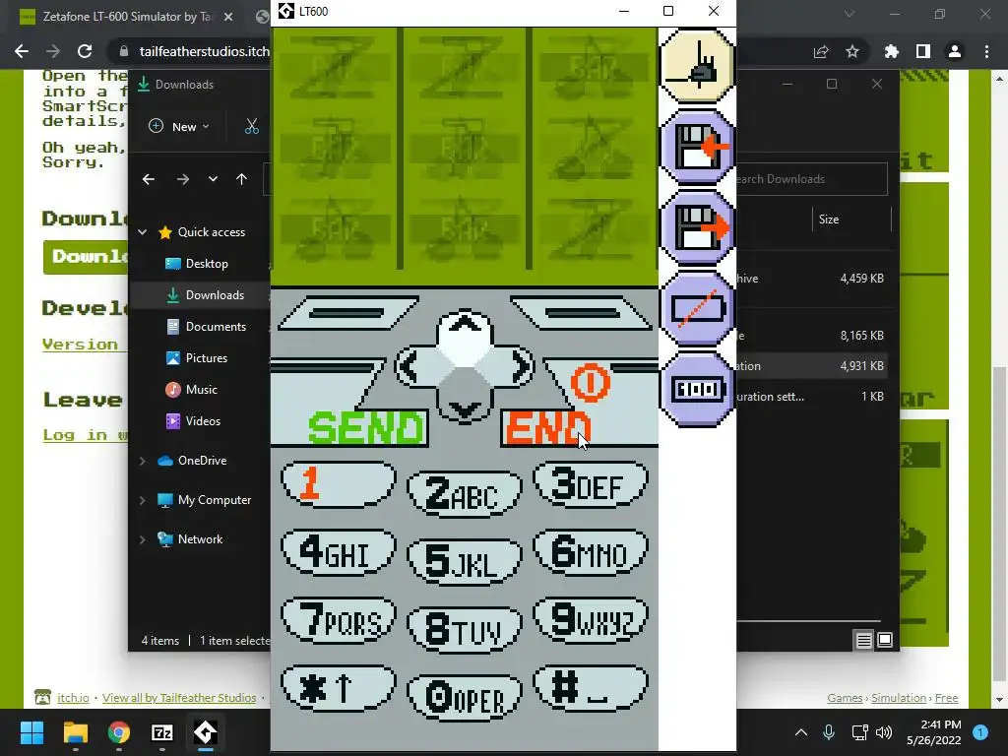Open 7-Zip from the taskbar

tap(162, 732)
